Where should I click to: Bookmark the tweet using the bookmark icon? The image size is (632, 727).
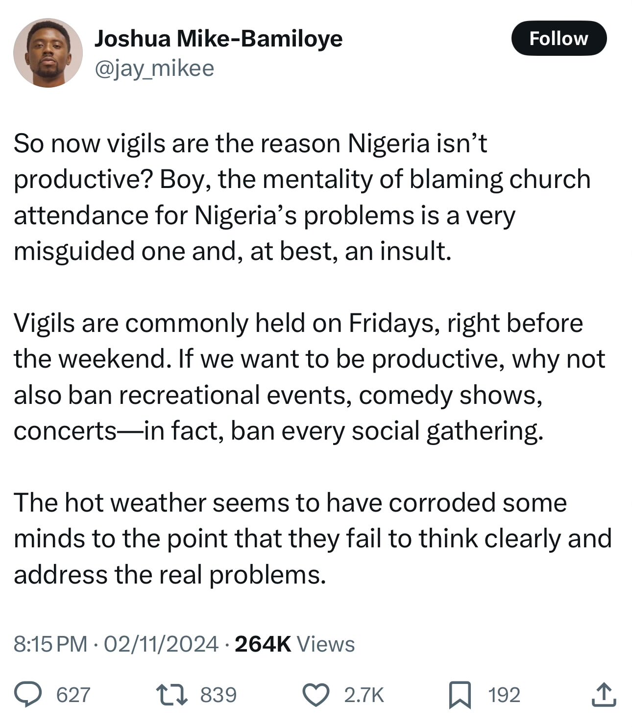point(460,695)
